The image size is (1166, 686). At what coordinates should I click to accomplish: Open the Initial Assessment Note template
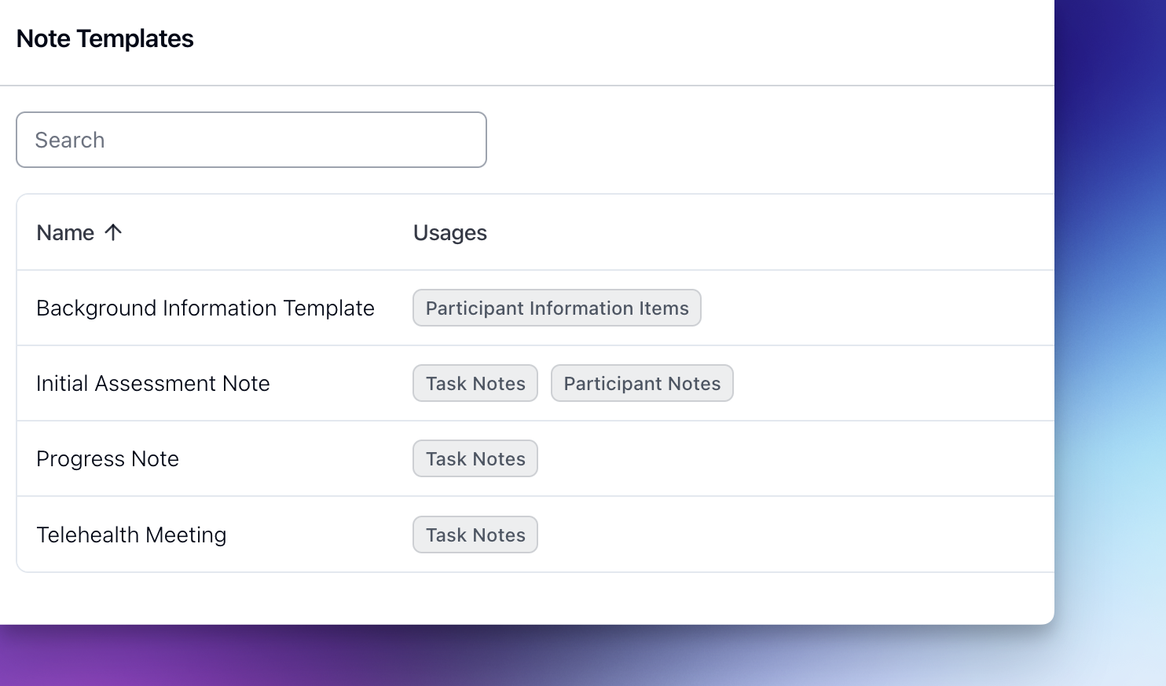point(152,383)
